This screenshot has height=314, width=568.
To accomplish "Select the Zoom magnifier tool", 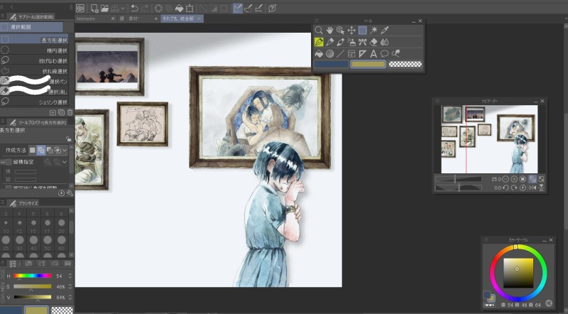I will [x=319, y=30].
